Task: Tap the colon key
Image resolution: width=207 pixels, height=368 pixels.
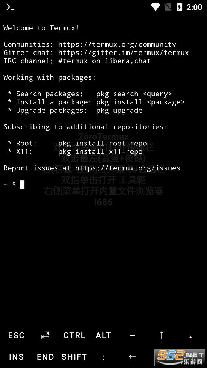Action: (103, 357)
